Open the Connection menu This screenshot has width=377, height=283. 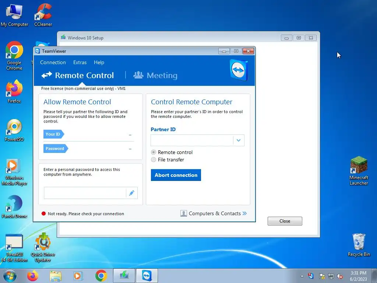(53, 62)
